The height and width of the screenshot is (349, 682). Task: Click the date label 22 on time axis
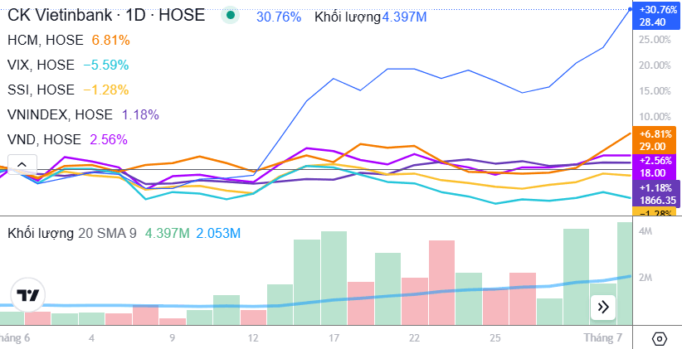pyautogui.click(x=415, y=337)
